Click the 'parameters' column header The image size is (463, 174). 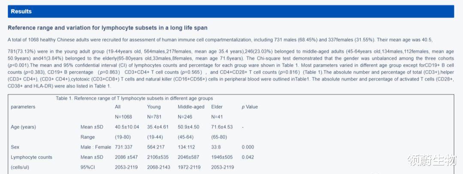coord(23,107)
